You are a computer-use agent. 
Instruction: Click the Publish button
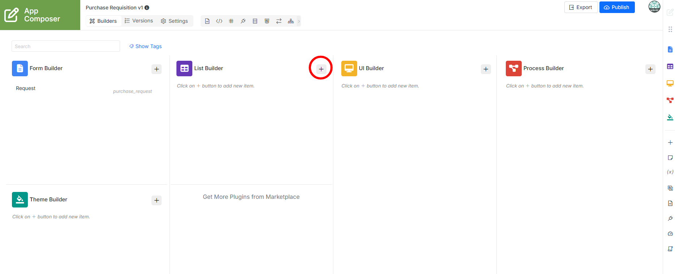click(617, 7)
